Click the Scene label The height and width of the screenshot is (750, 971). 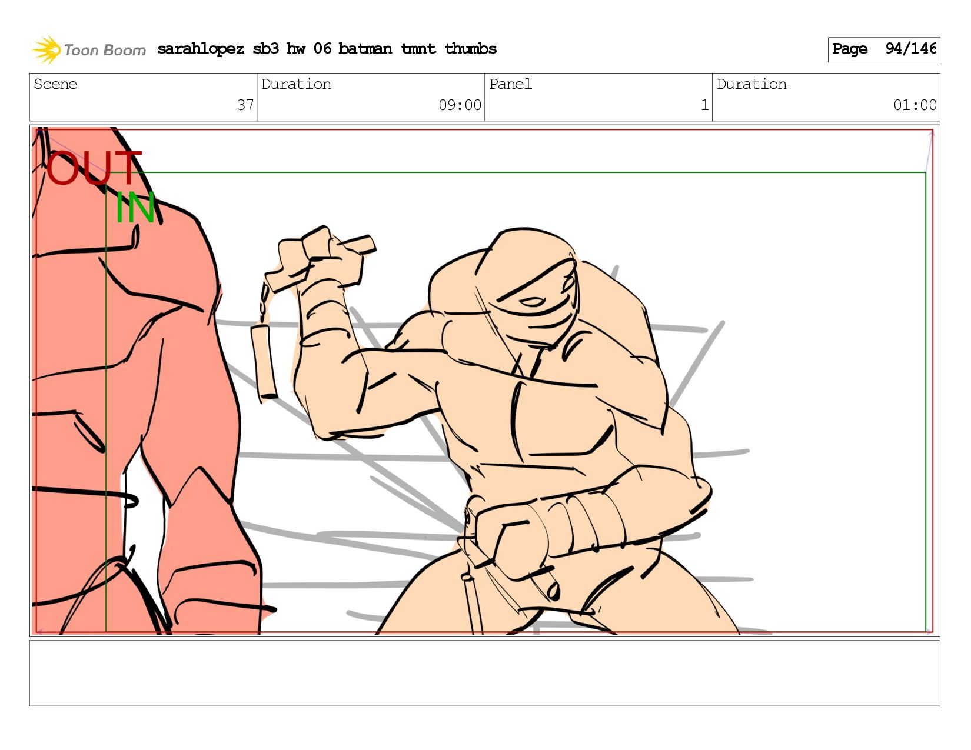tap(55, 84)
